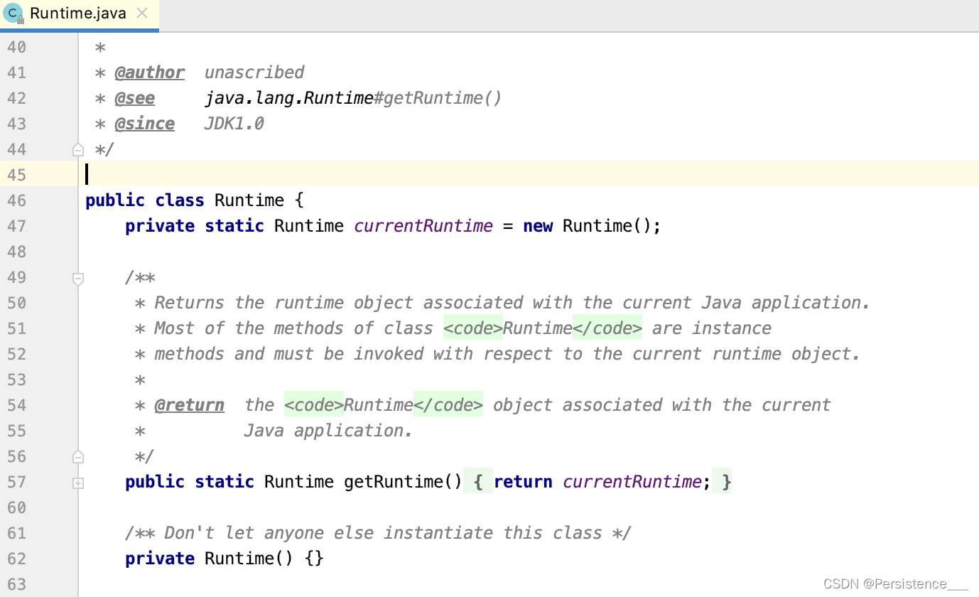Select the Runtime.java editor tab
Image resolution: width=979 pixels, height=597 pixels.
(x=79, y=14)
